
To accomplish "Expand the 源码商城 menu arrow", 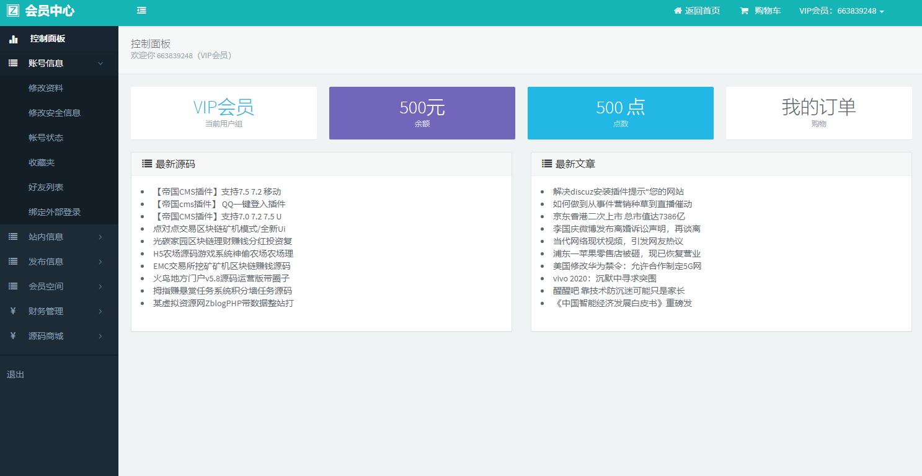I will click(100, 336).
